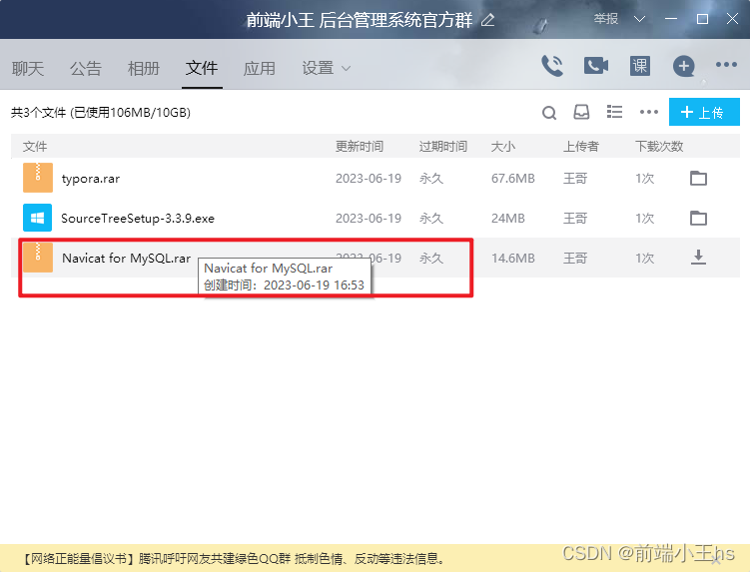Open the title bar dropdown arrow
This screenshot has height=572, width=750.
click(x=639, y=19)
